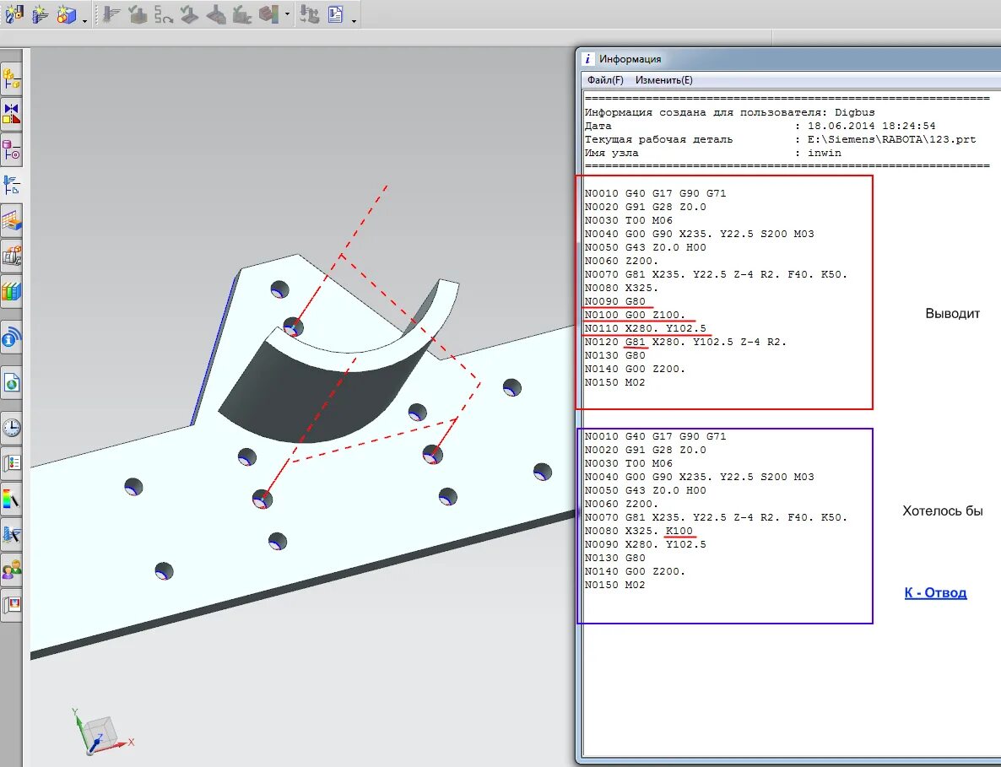1001x767 pixels.
Task: Click the path 'E:\Siemens\RABOTA\123.prt'
Action: [x=892, y=139]
